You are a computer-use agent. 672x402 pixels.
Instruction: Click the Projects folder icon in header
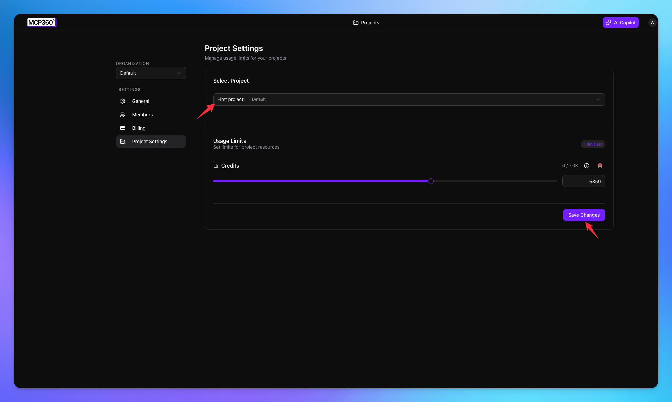pos(356,23)
